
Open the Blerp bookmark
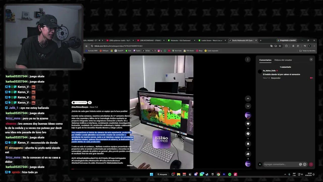199,51
